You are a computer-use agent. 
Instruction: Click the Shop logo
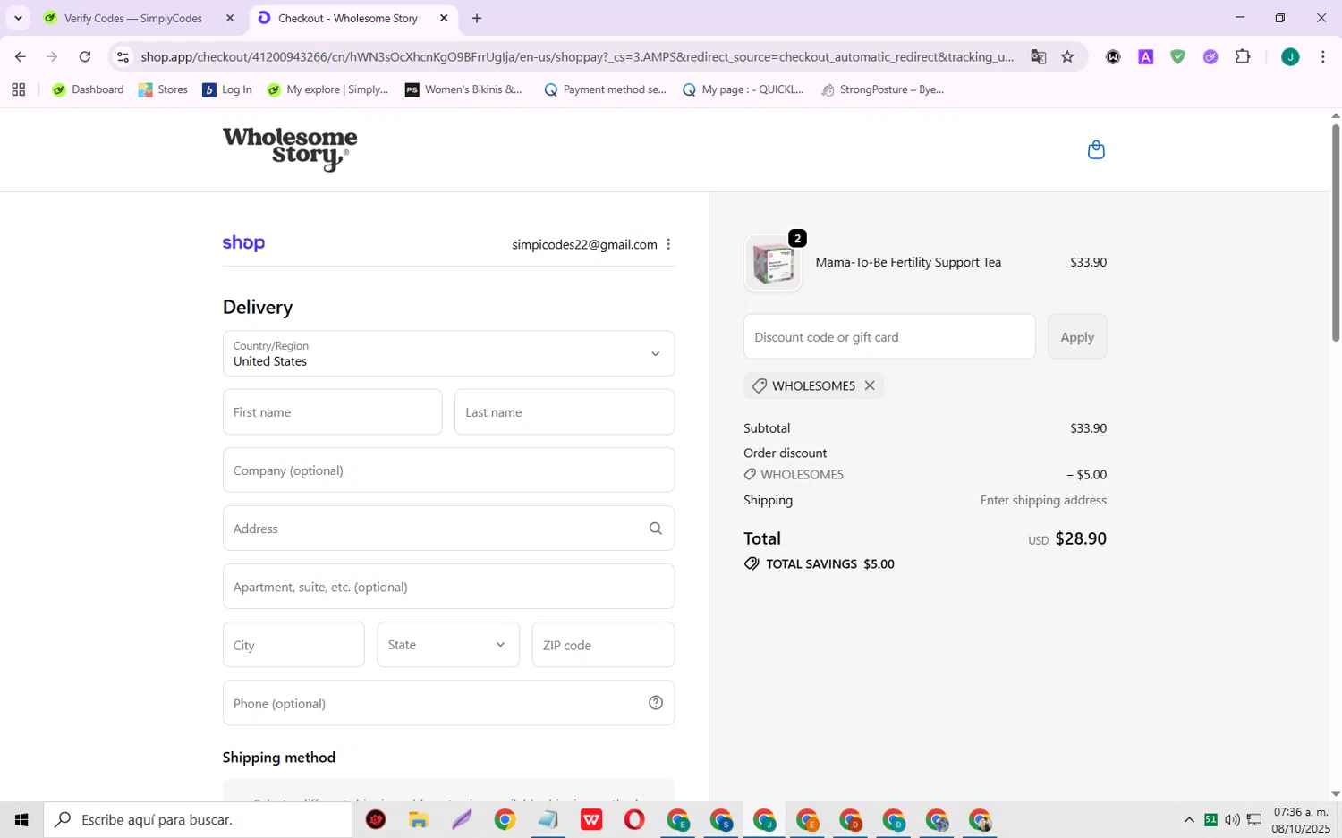coord(243,243)
